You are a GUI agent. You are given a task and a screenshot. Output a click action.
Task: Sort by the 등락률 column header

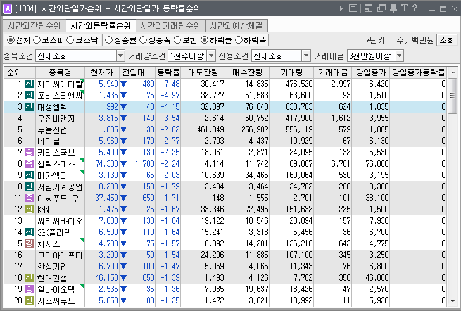(168, 72)
